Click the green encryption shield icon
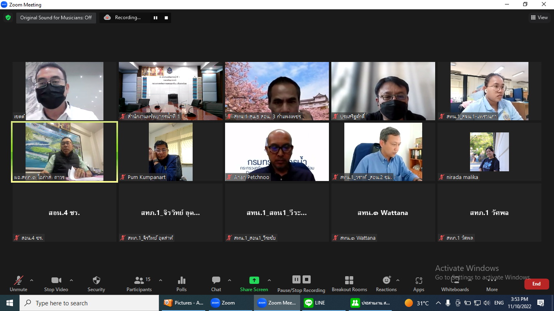Screen dimensions: 554x311 pos(8,17)
